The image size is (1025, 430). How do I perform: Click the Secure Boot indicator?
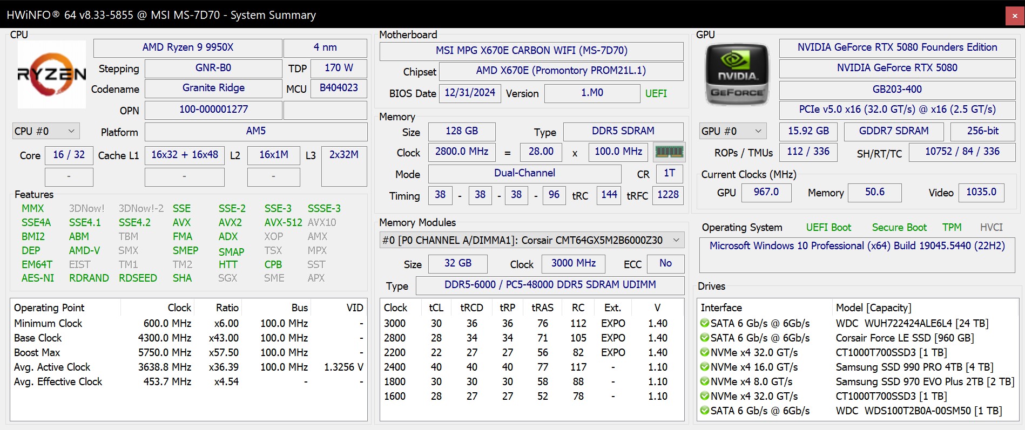click(899, 227)
